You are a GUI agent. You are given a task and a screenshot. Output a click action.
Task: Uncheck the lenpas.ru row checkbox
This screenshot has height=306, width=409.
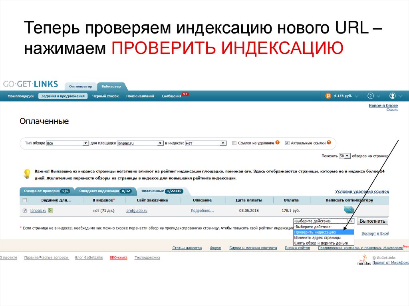[25, 211]
